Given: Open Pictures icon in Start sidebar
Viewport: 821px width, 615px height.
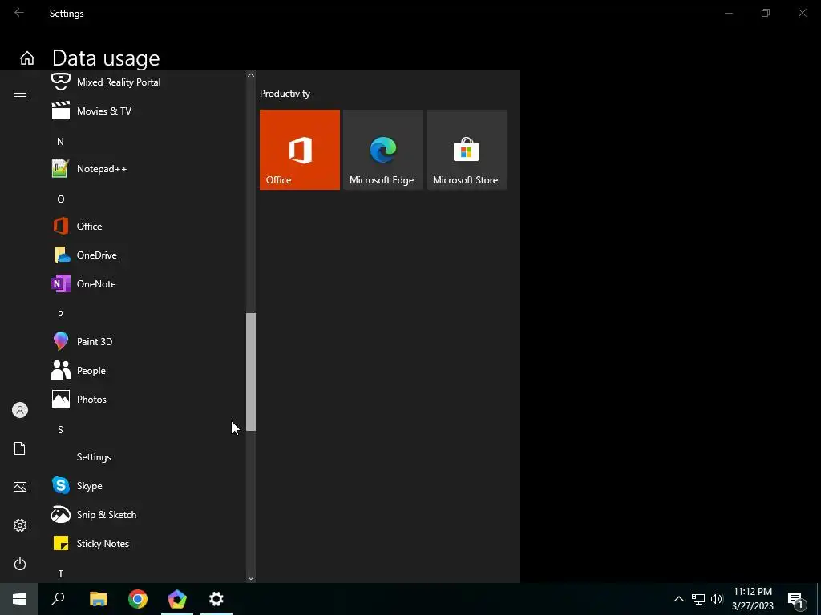Looking at the screenshot, I should [20, 487].
